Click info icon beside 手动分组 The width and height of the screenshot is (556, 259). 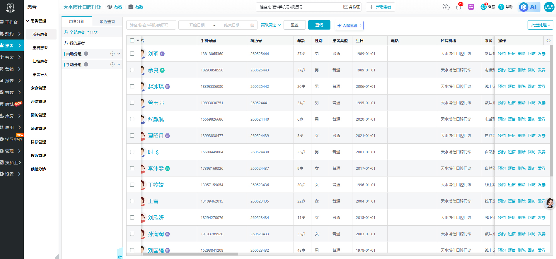coord(86,64)
